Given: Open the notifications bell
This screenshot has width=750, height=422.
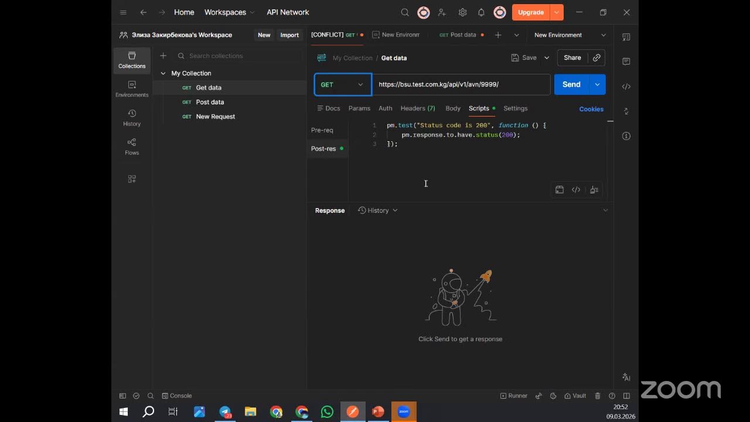Looking at the screenshot, I should click(481, 12).
